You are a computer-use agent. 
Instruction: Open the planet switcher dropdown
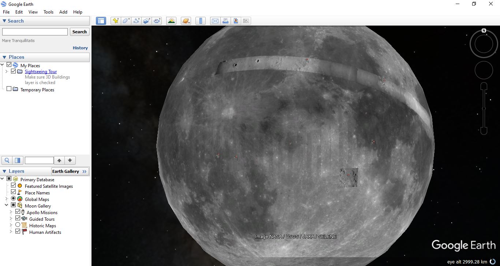[186, 21]
